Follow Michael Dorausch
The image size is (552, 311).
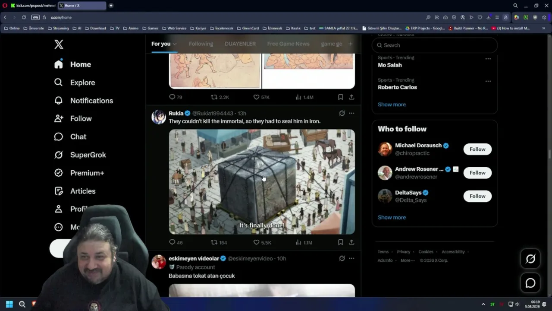477,149
